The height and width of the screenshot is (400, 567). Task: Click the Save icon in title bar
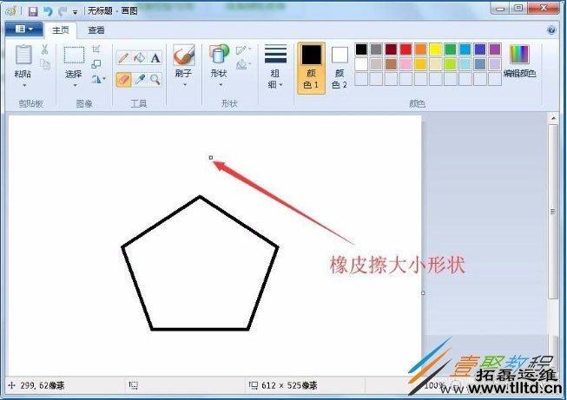[x=33, y=11]
